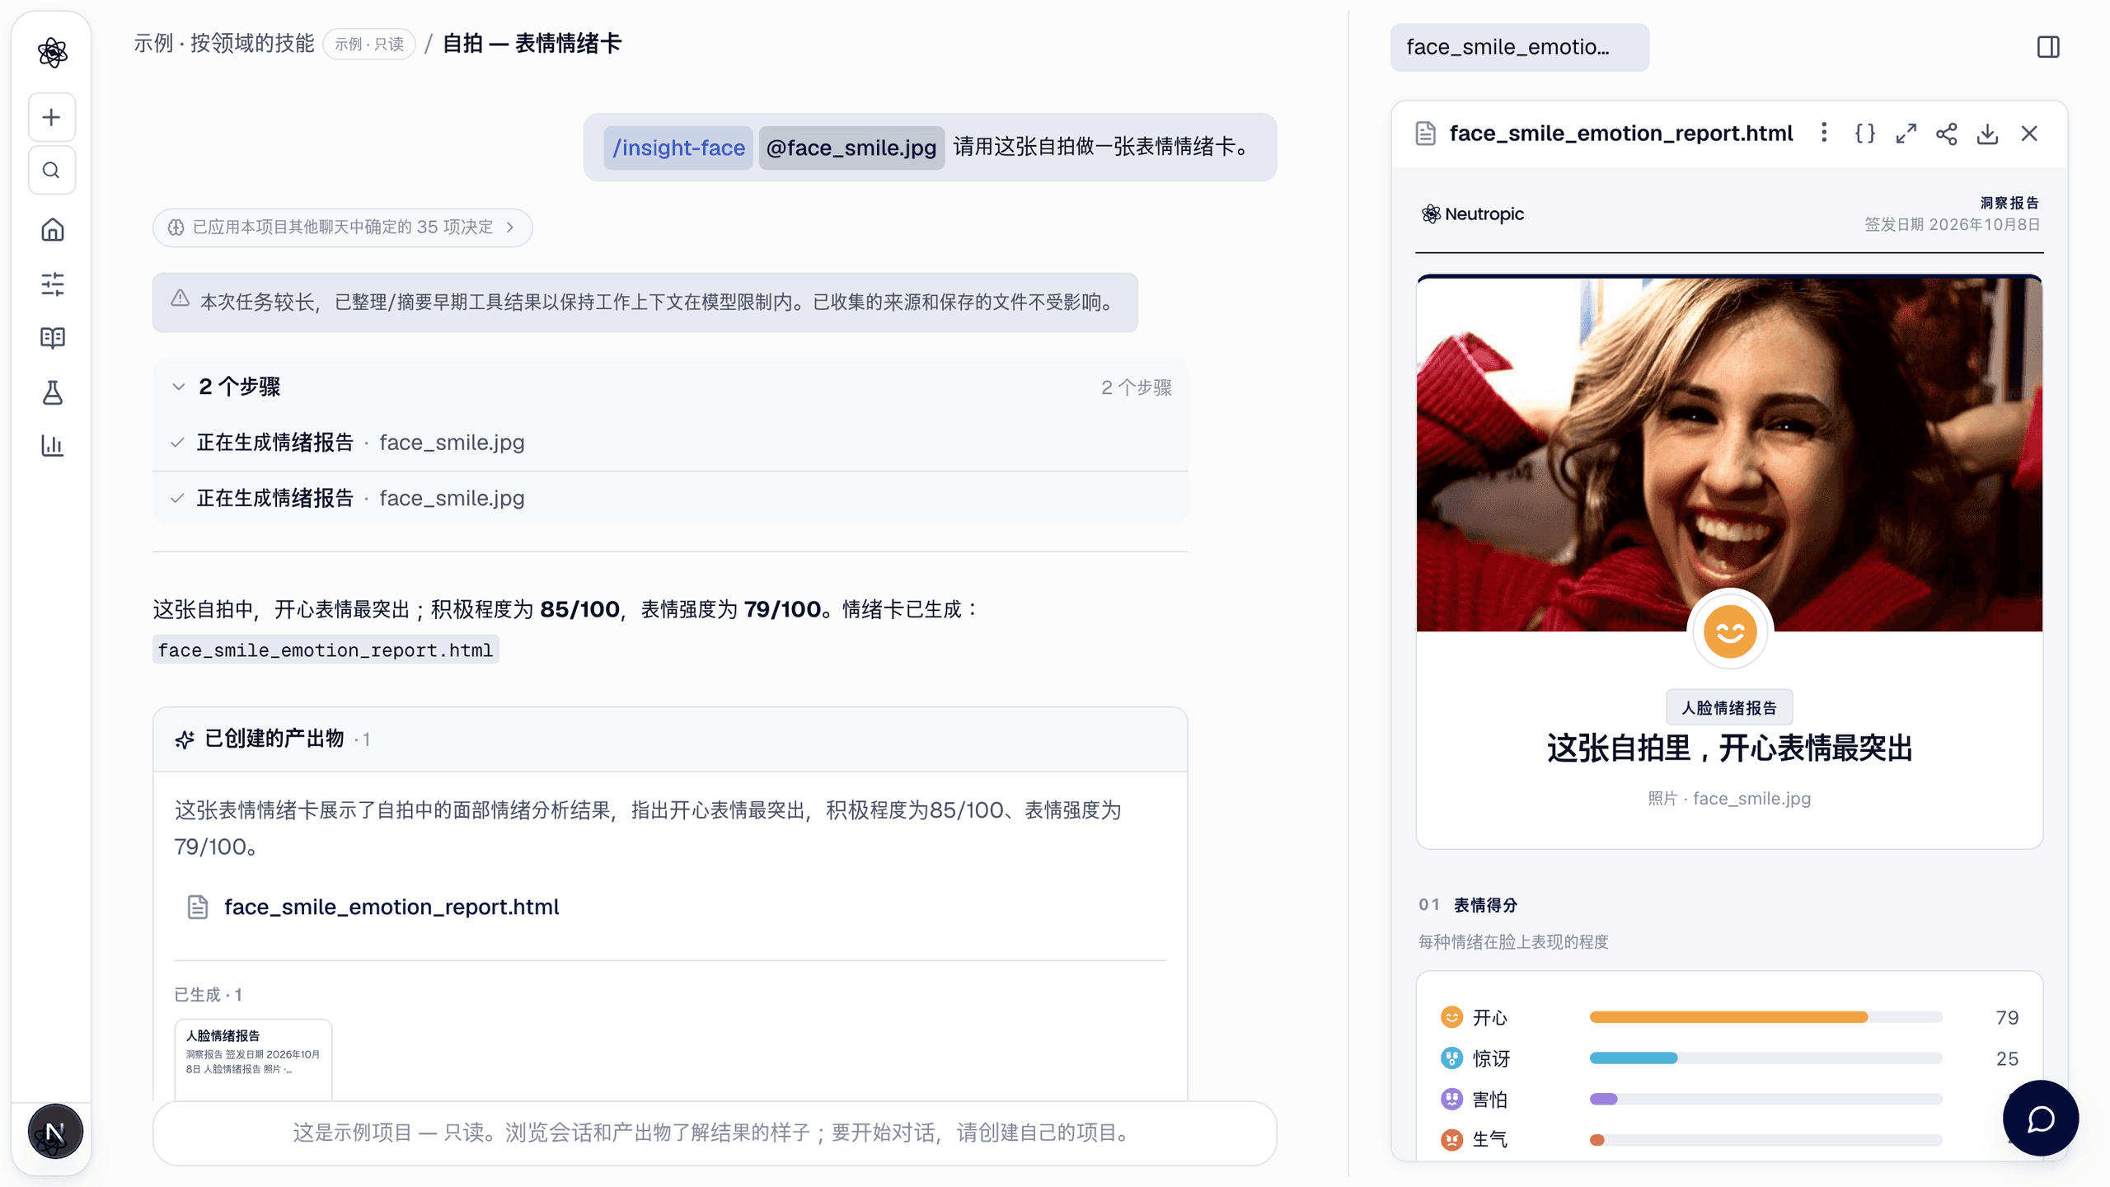Open the user avatar at sidebar bottom

click(54, 1132)
